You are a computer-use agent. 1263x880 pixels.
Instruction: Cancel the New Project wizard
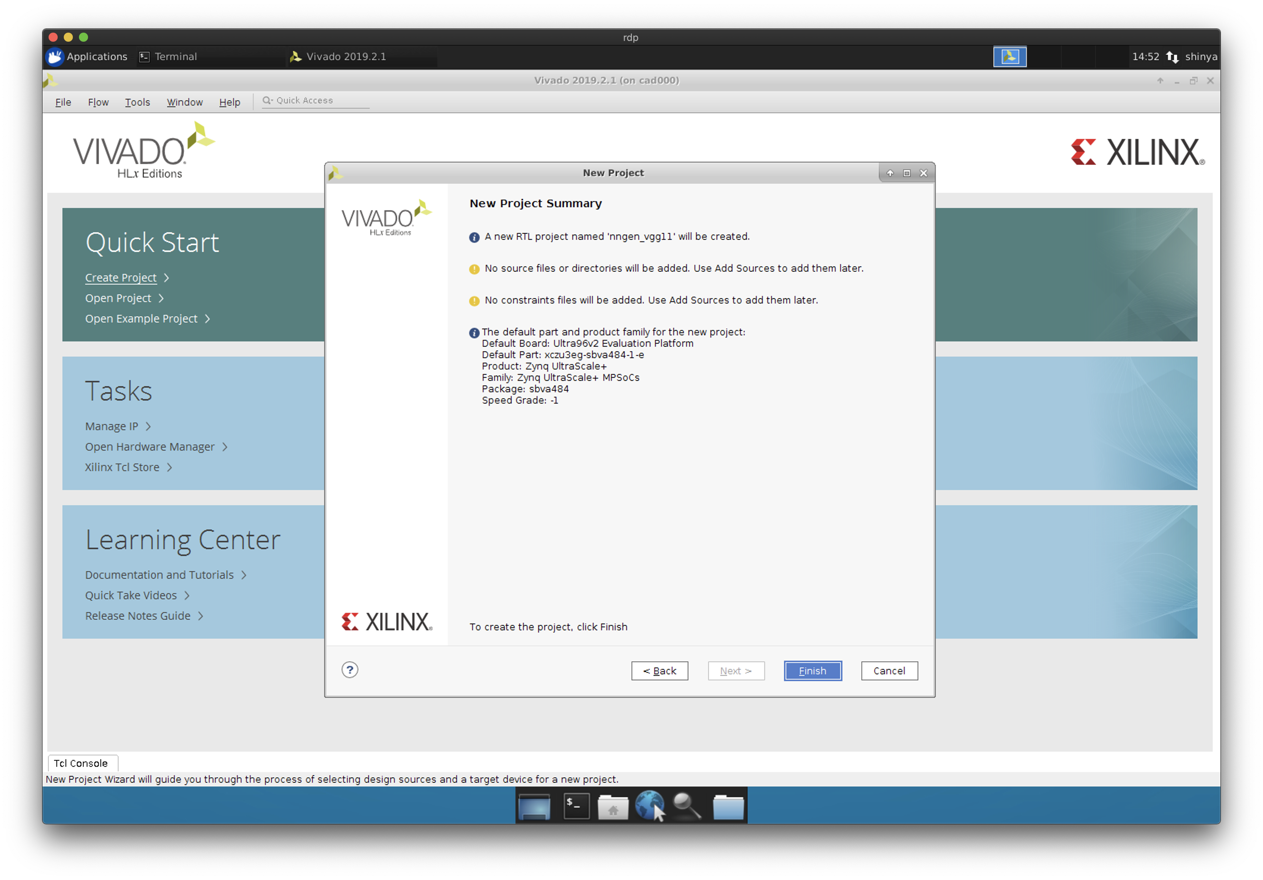tap(888, 671)
